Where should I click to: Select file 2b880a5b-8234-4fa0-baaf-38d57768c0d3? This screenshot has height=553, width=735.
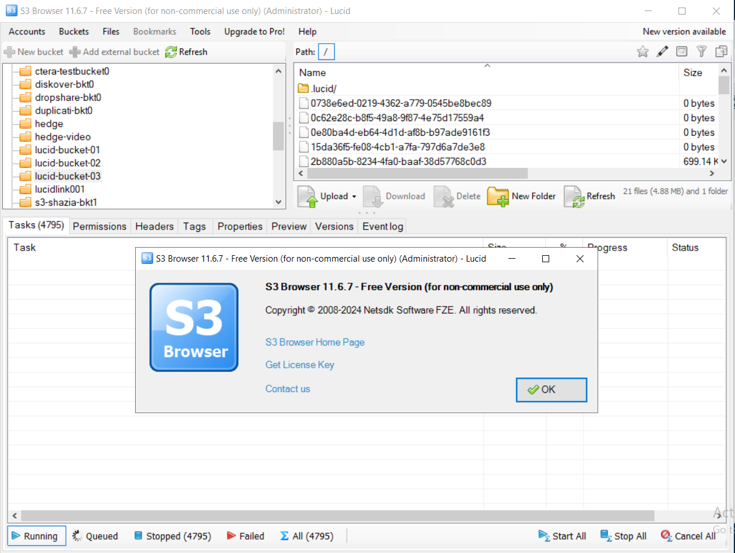398,161
